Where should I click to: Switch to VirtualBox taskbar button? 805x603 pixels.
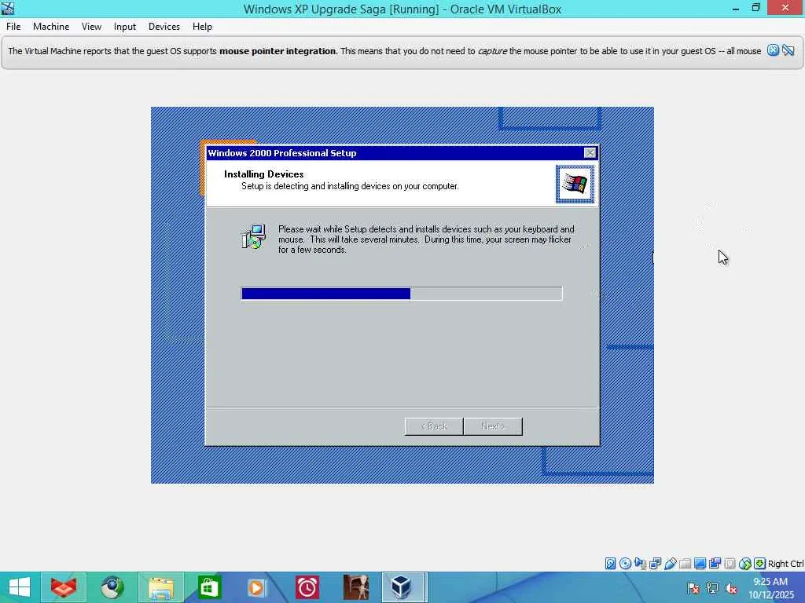[402, 587]
